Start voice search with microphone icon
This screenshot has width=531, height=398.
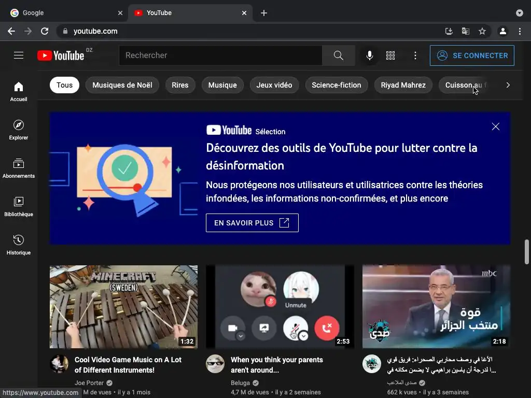pyautogui.click(x=369, y=55)
